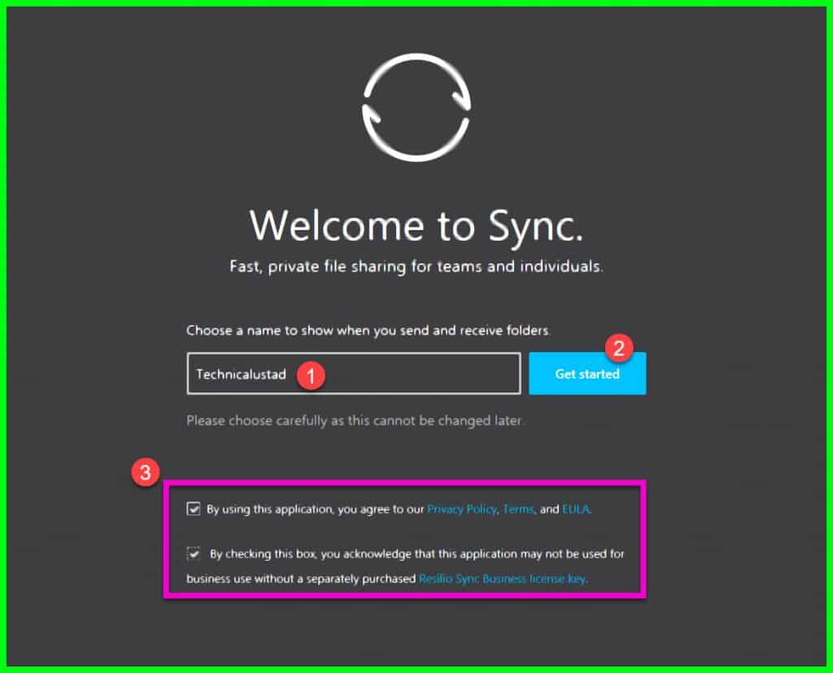
Task: Click the Get started button
Action: 587,374
